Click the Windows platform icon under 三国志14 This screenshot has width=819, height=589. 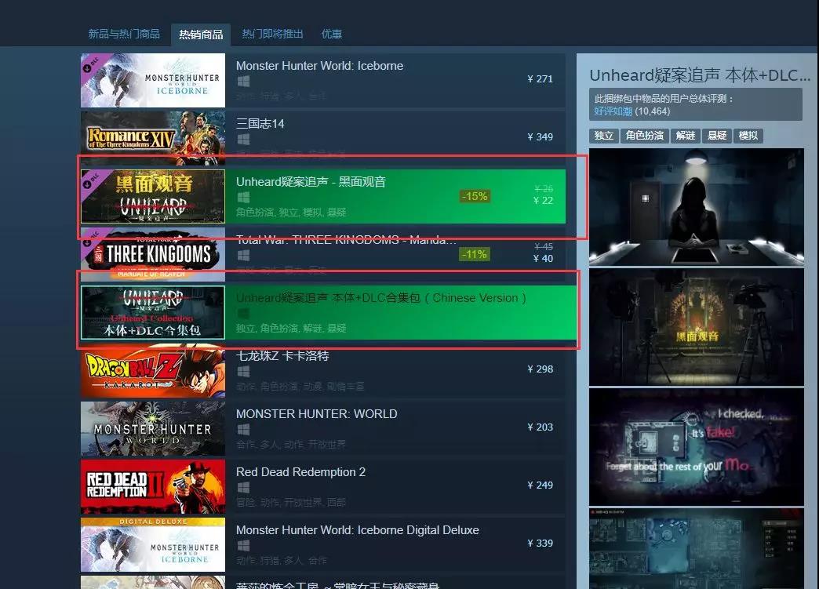click(243, 140)
